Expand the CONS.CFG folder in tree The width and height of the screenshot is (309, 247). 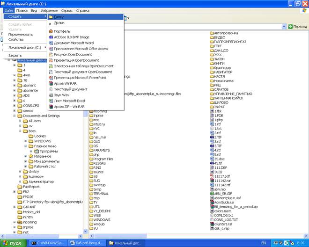coord(15,106)
